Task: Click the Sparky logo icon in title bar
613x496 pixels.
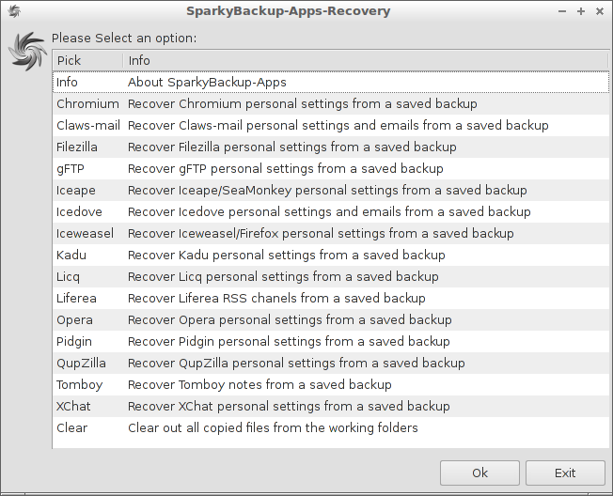Action: 14,11
